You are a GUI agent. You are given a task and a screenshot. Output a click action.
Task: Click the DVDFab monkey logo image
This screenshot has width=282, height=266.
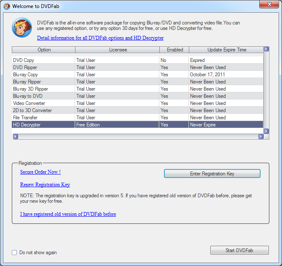(x=22, y=27)
